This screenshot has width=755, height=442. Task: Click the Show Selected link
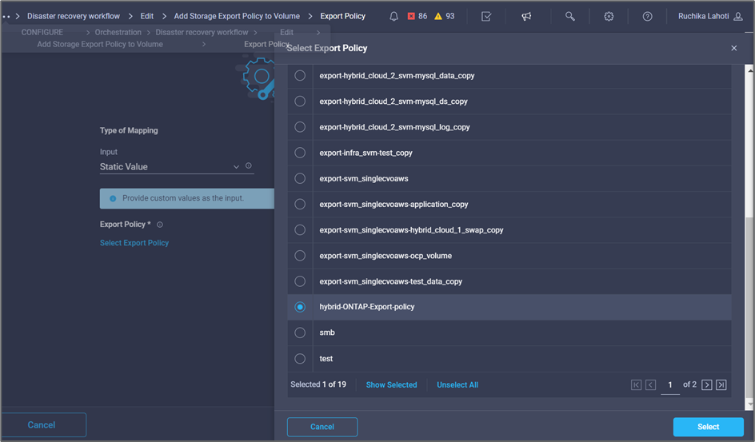pos(391,384)
